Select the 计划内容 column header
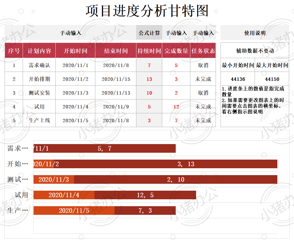Screen dimensions: 294x243 (39, 51)
